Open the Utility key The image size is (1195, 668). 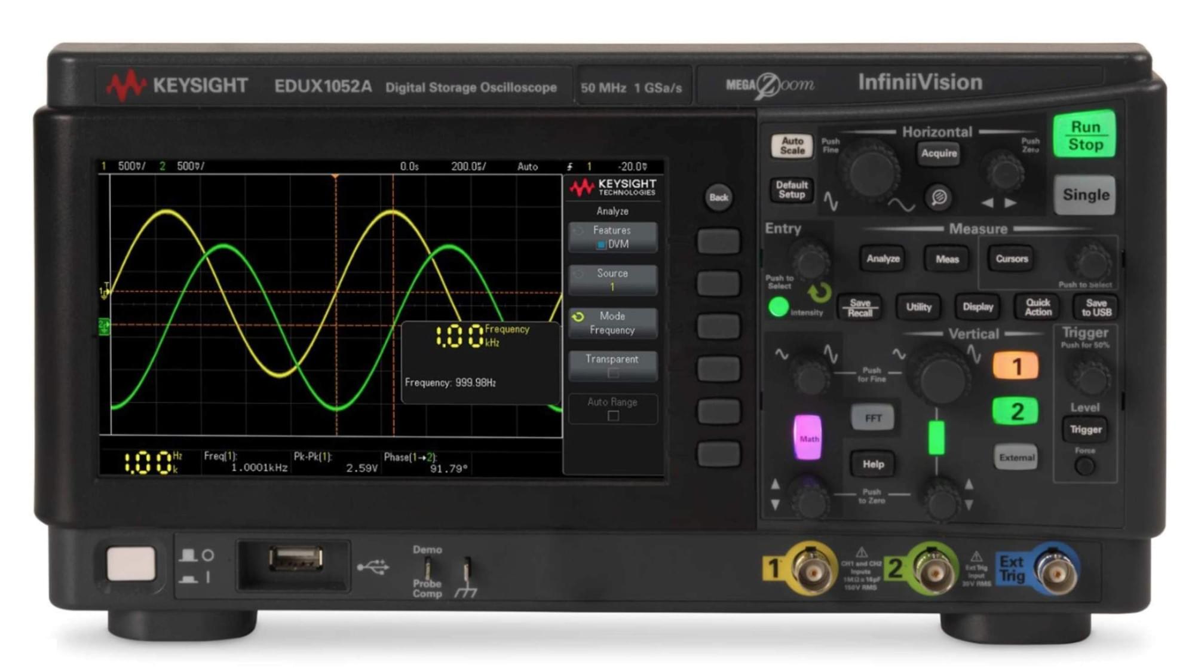pos(918,307)
